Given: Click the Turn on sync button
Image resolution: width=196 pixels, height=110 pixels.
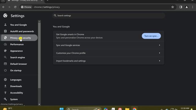Looking at the screenshot, I should 151,36.
